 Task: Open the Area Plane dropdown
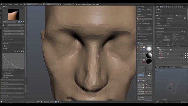pos(14,37)
